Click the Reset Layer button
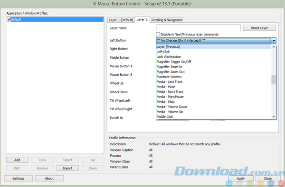The height and width of the screenshot is (187, 285). 259,28
